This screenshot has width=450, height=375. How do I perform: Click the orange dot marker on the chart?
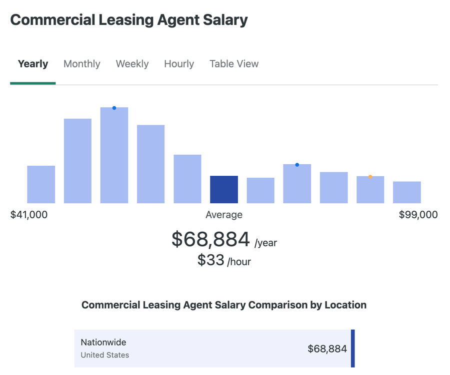370,176
